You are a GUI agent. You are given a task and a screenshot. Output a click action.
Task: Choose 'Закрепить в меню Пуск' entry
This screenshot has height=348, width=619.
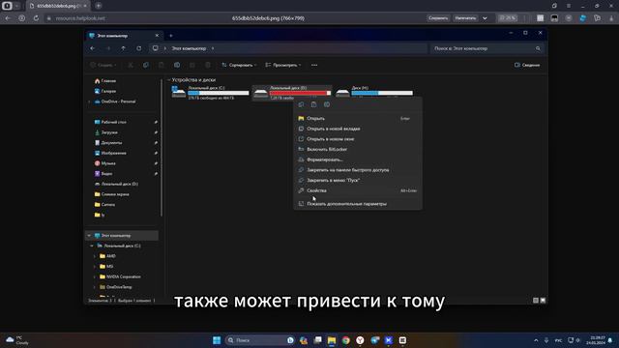[358, 180]
